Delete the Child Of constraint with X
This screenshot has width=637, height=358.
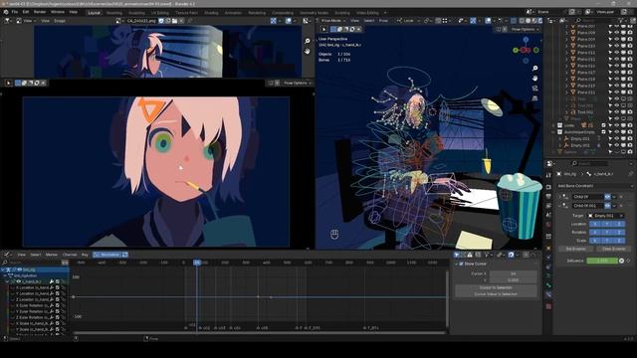pos(621,197)
